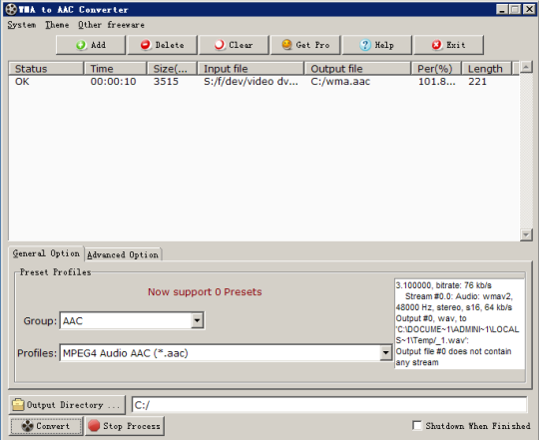
Task: Switch to the Advanced Option tab
Action: coord(123,254)
